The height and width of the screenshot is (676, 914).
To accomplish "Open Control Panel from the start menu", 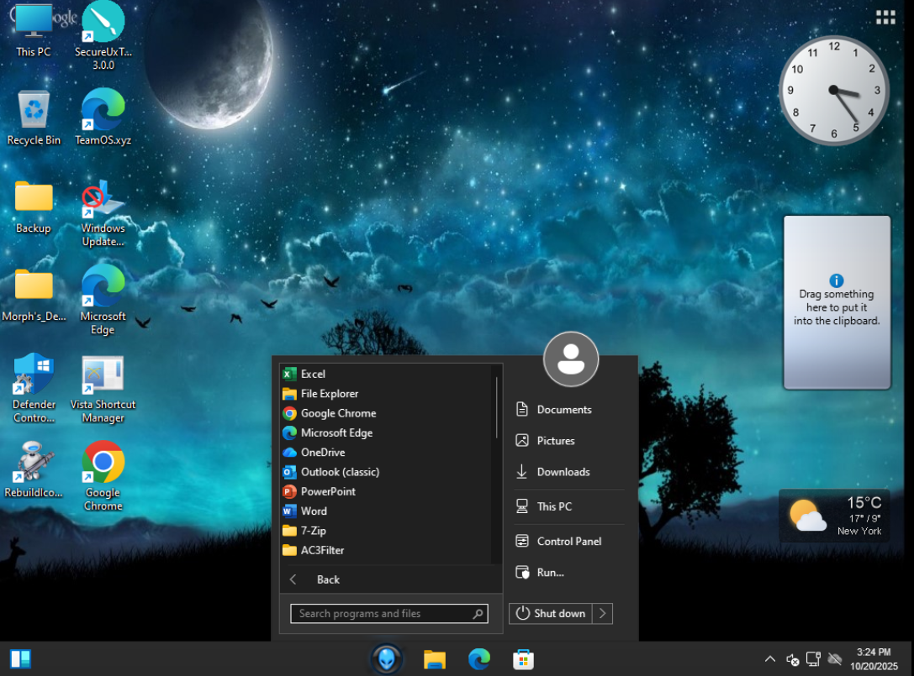I will point(568,542).
